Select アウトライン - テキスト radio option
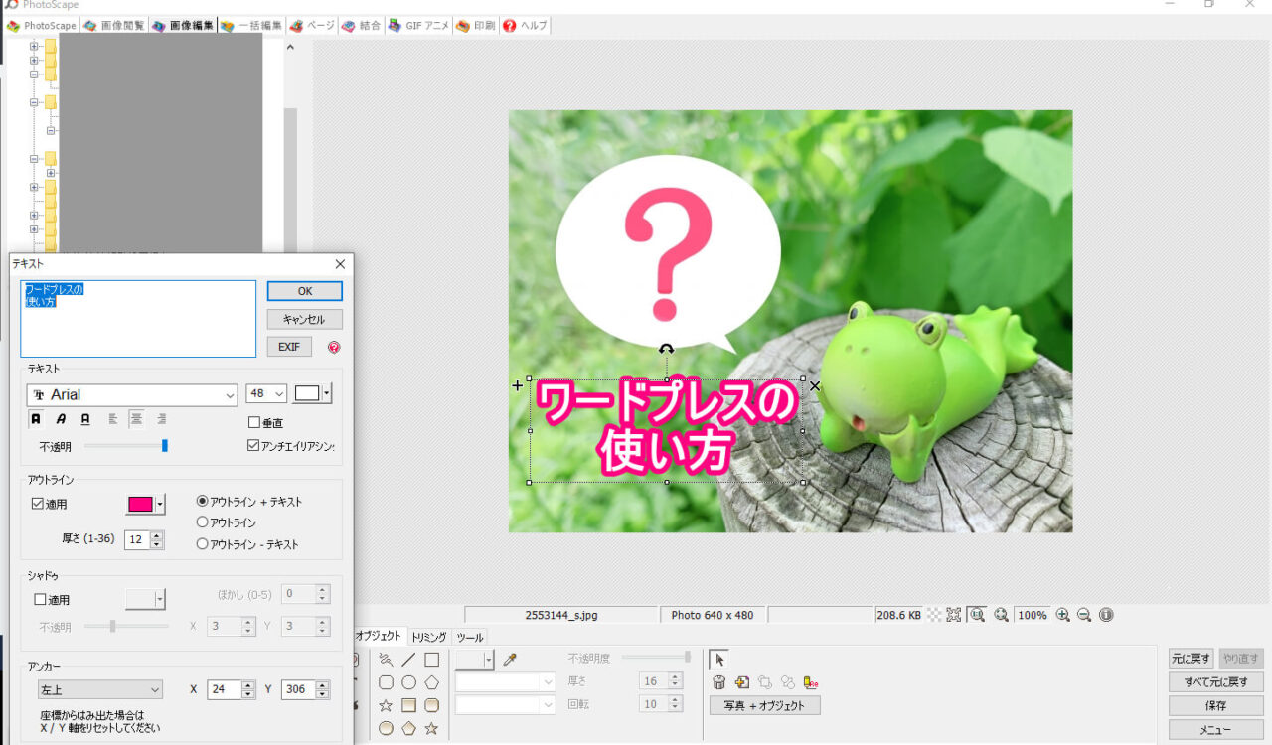Viewport: 1272px width, 745px height. [x=203, y=544]
